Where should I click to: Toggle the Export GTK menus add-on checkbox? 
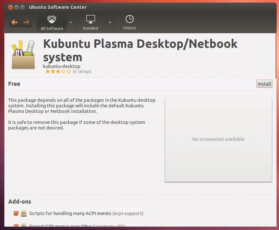click(16, 225)
